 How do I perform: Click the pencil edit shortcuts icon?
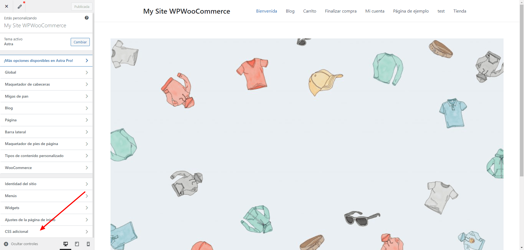coord(20,6)
